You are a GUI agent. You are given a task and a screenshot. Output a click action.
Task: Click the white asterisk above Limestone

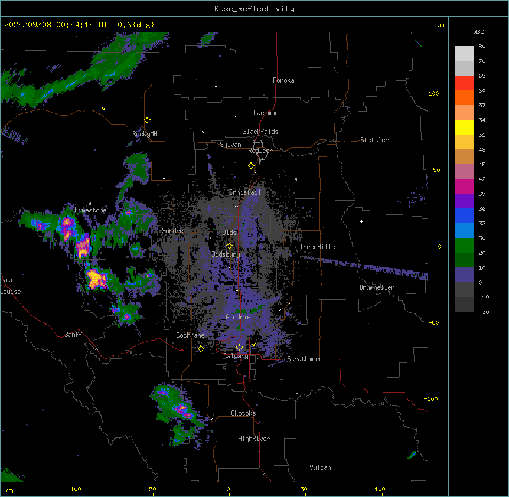coord(90,204)
